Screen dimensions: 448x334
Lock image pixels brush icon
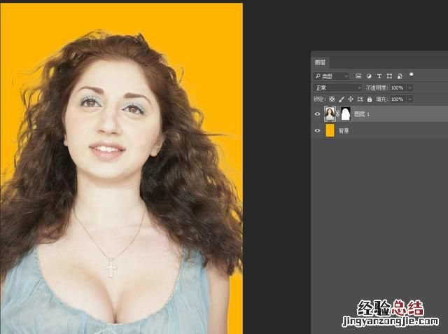pyautogui.click(x=341, y=99)
